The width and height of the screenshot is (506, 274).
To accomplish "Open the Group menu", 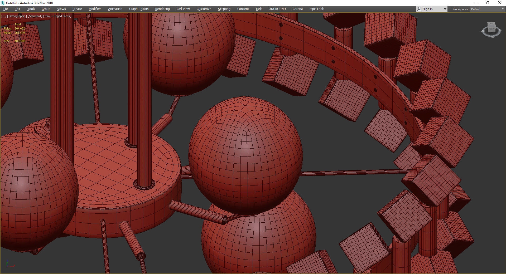I will click(x=46, y=9).
